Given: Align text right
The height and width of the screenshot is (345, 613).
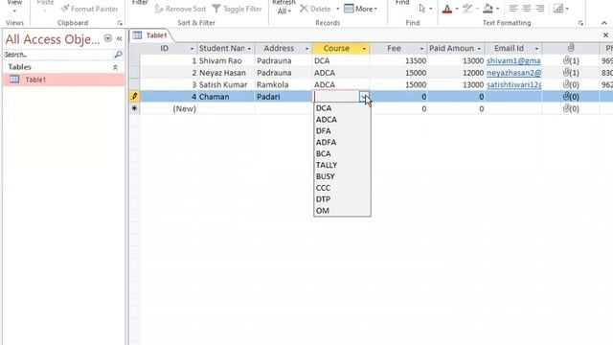Looking at the screenshot, I should pos(540,9).
